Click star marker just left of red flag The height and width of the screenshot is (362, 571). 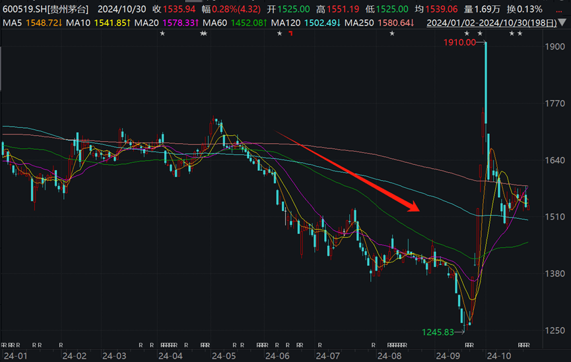point(279,34)
